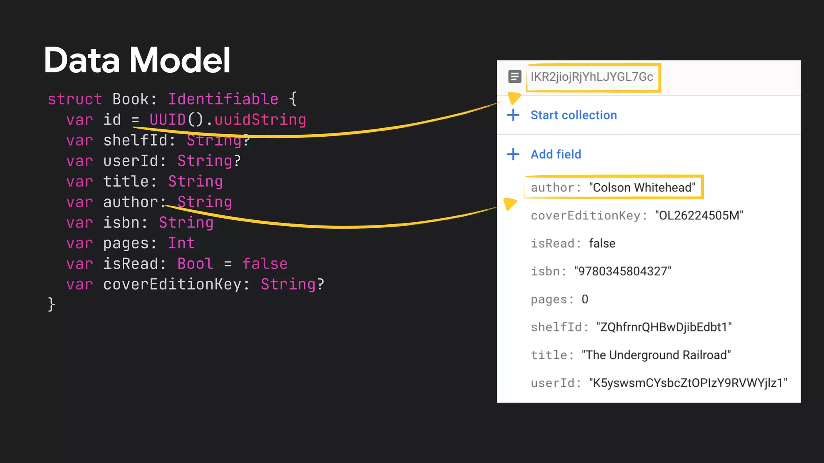Image resolution: width=824 pixels, height=463 pixels.
Task: Click the document icon beside IKR2jiojRjYhLJYGL7Gc
Action: pyautogui.click(x=515, y=76)
